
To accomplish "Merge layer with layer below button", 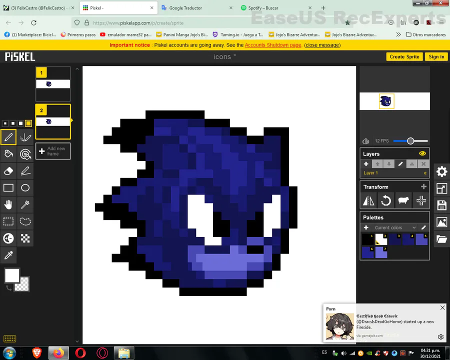I will pos(412,164).
